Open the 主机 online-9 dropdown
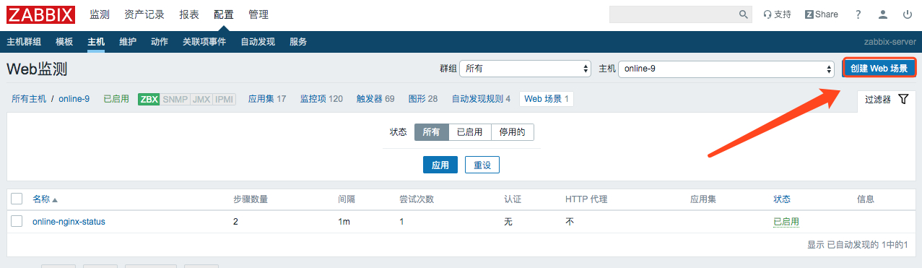Screen dimensions: 922x268 [726, 69]
